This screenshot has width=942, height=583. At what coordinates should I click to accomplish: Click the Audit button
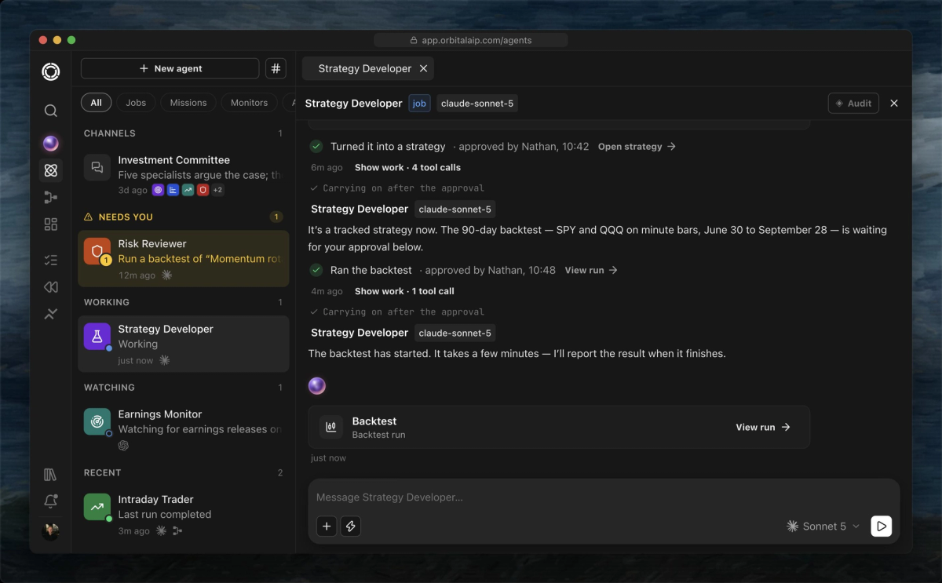[853, 103]
